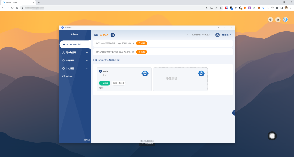
Task: Open the browser extensions puzzle icon
Action: (x=277, y=8)
